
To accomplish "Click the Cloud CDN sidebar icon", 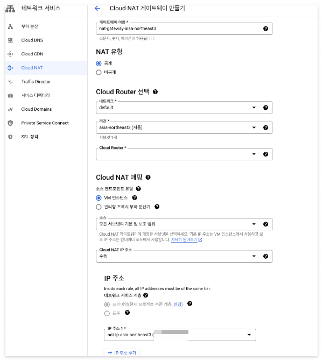I will point(10,54).
